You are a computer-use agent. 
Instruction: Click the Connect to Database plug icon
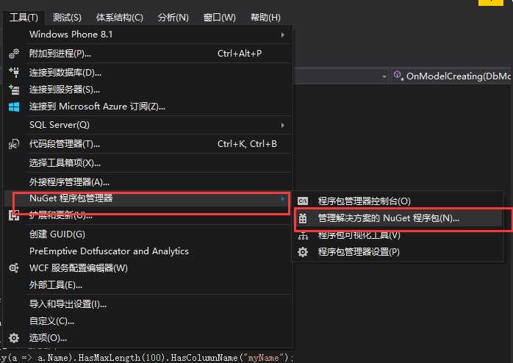click(x=14, y=72)
